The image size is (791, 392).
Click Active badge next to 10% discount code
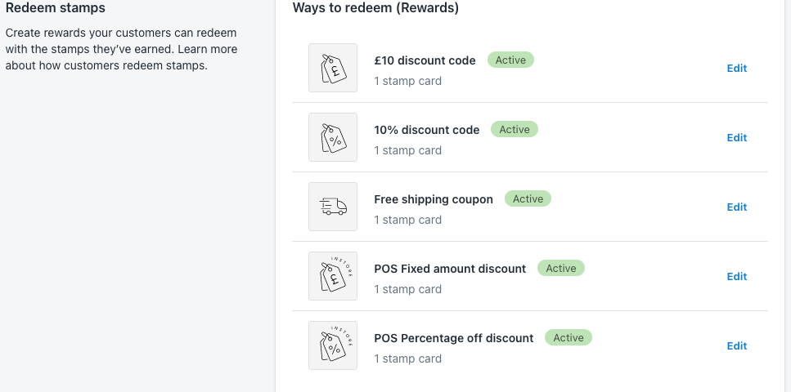[x=515, y=130]
